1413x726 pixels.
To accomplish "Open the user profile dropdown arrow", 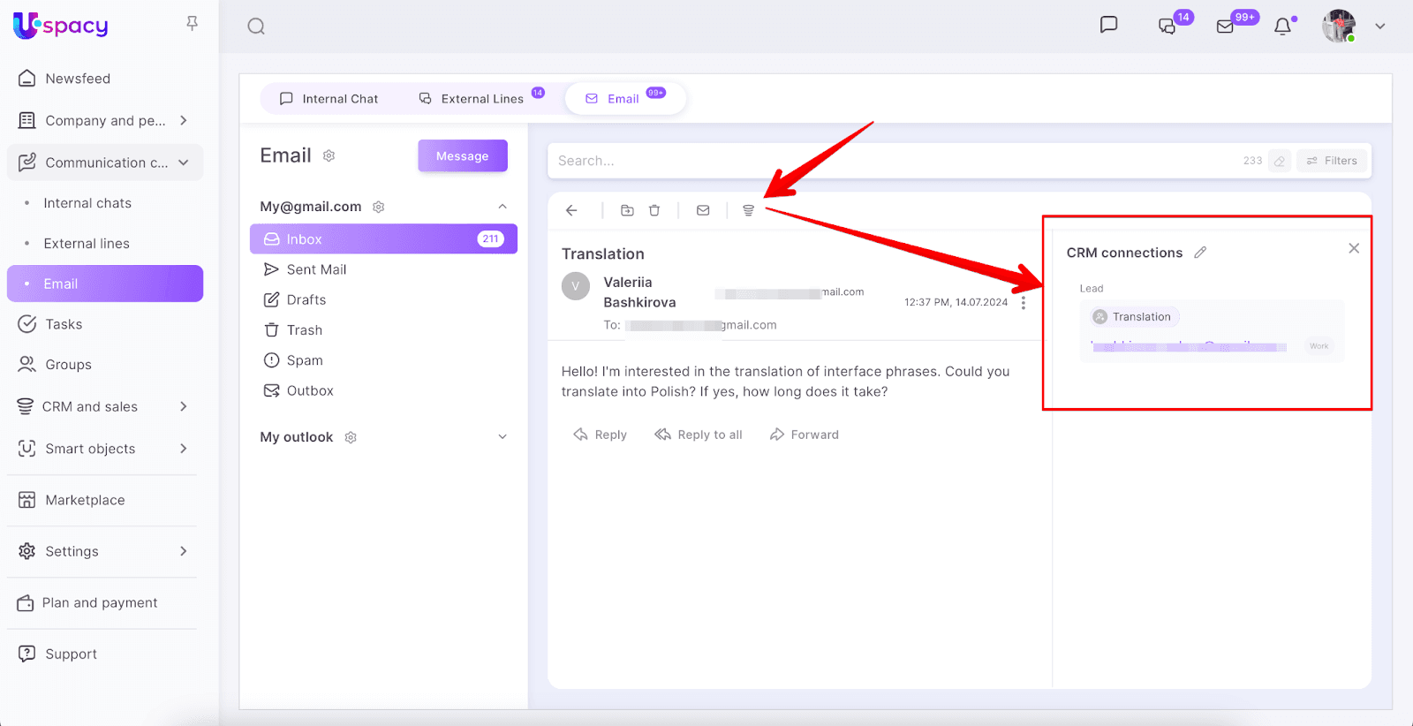I will [x=1379, y=26].
